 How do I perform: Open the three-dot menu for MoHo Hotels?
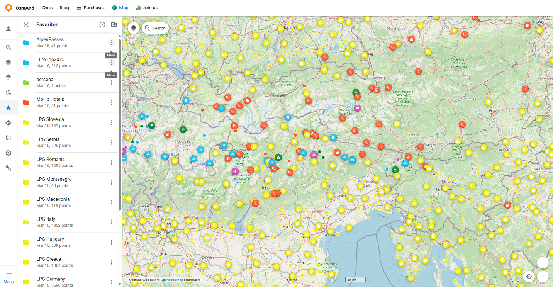click(112, 102)
